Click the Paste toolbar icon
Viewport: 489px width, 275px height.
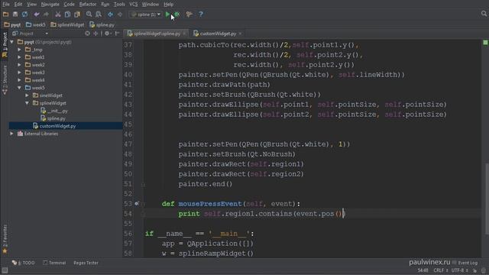pyautogui.click(x=77, y=15)
